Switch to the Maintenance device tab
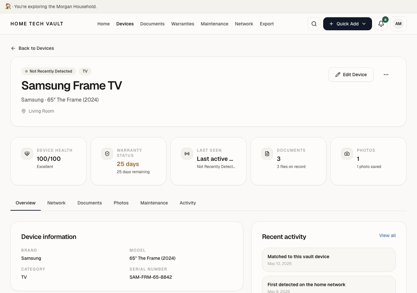This screenshot has height=293, width=417. pos(154,203)
